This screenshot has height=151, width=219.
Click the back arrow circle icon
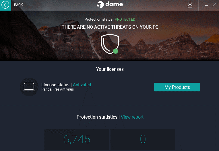pos(5,5)
